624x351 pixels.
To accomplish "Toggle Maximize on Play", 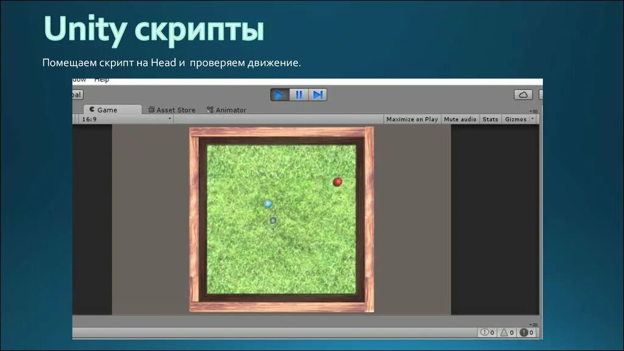I will point(412,119).
